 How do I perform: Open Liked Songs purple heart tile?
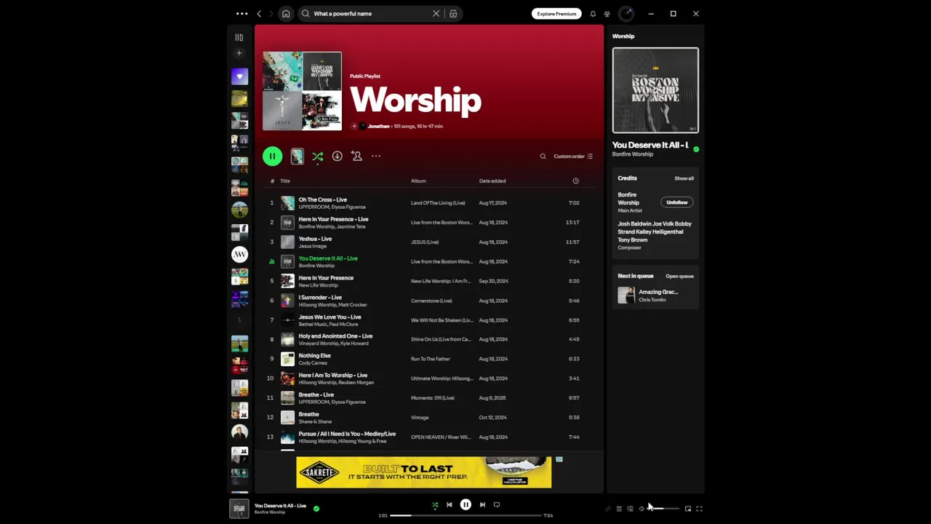(239, 76)
